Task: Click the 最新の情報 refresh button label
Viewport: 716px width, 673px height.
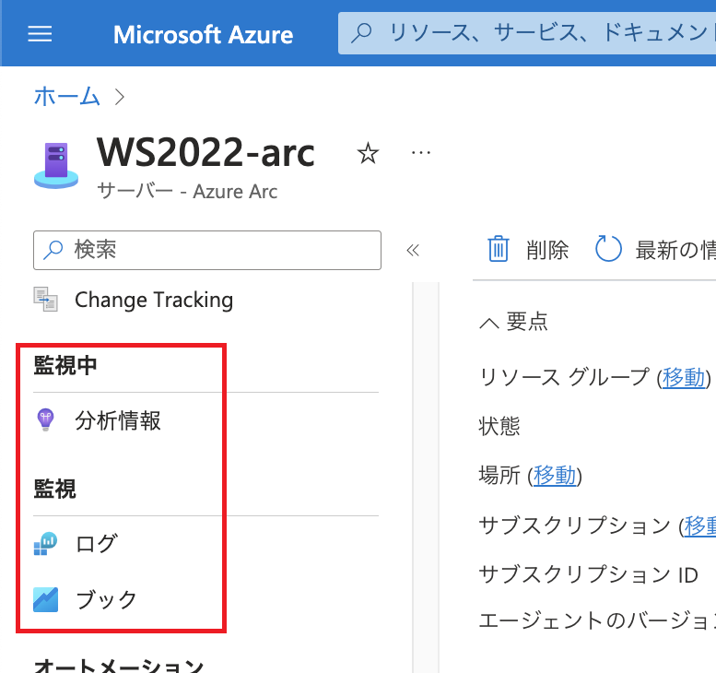Action: pos(675,250)
